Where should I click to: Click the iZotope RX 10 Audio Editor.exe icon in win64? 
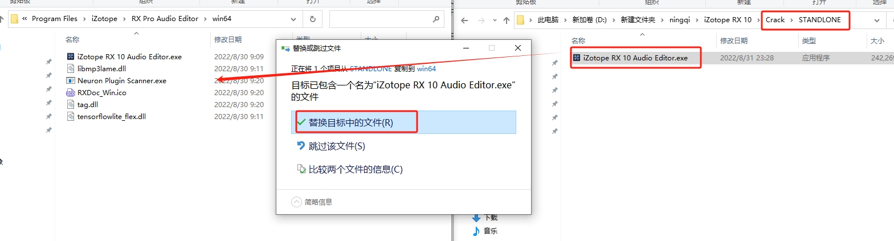[71, 57]
